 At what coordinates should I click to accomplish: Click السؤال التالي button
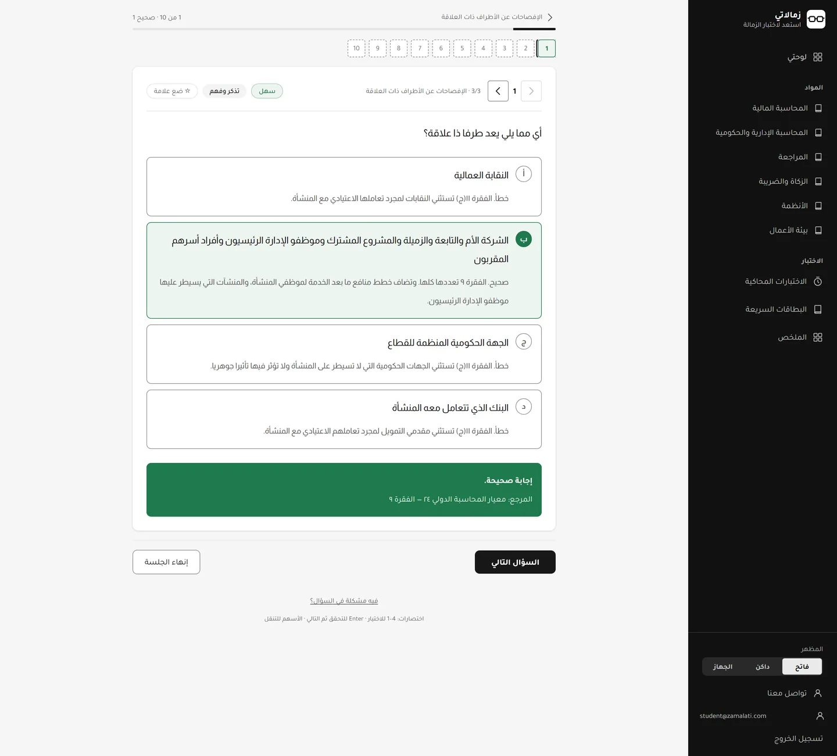[515, 562]
